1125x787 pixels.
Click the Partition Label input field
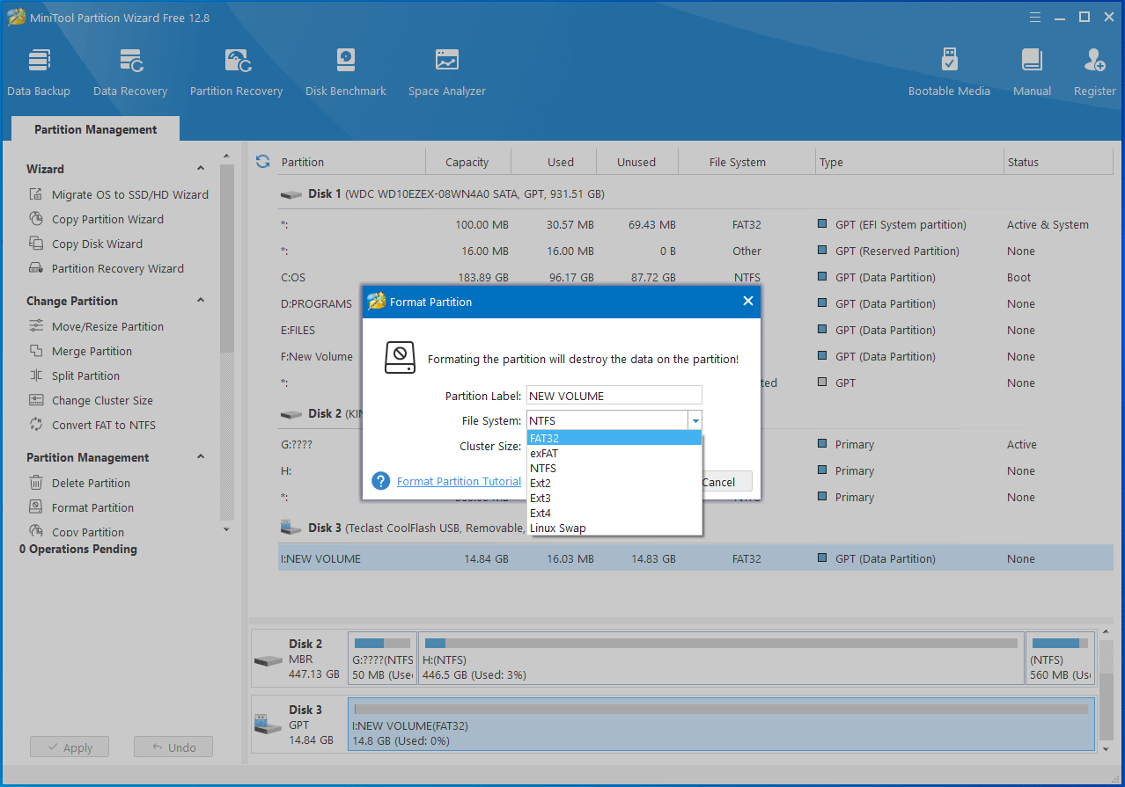click(614, 396)
